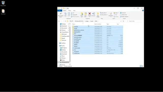The height and width of the screenshot is (92, 163).
Task: Expand the address bar history dropdown
Action: coord(121,21)
